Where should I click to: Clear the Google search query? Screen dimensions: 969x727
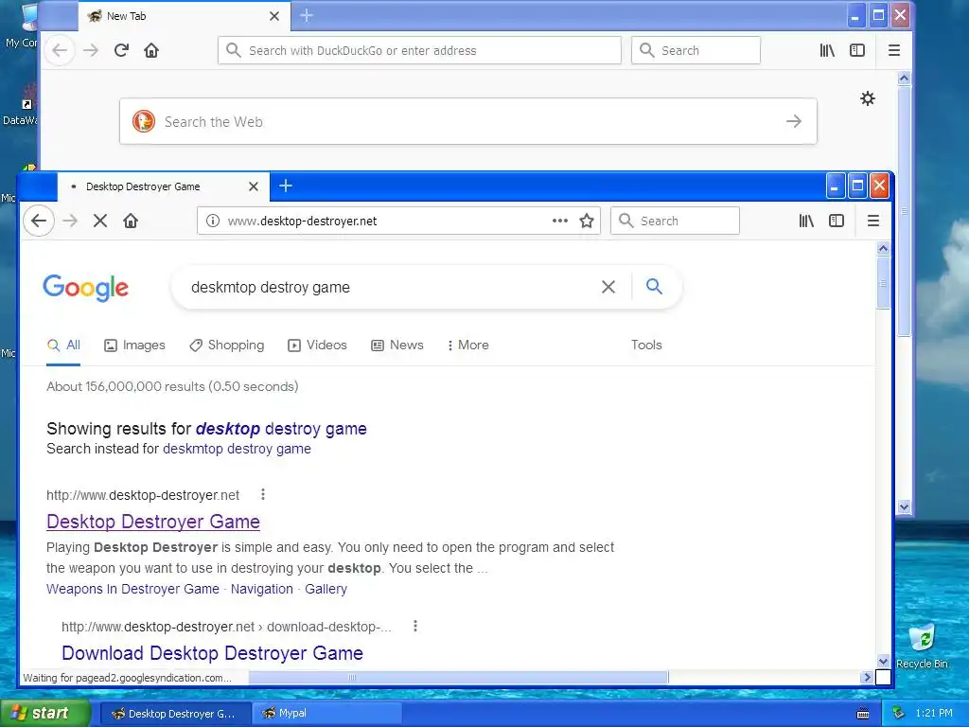tap(608, 287)
